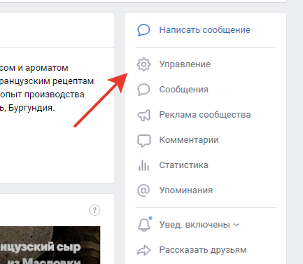Screen dimensions: 303x264
Task: Click the text line 'сом и ароматом'
Action: click(x=34, y=68)
